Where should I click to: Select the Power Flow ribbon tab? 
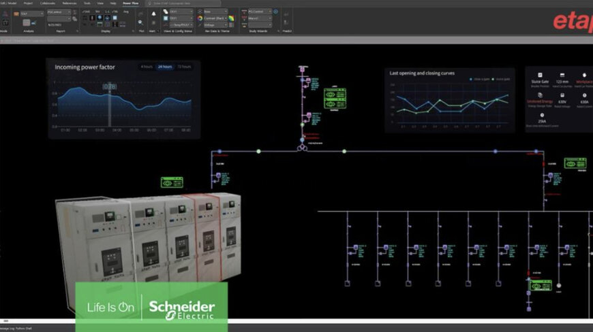(130, 3)
